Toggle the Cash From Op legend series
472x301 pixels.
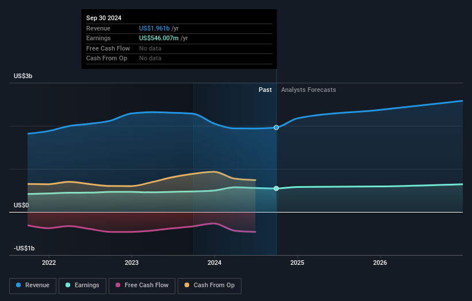click(x=209, y=285)
